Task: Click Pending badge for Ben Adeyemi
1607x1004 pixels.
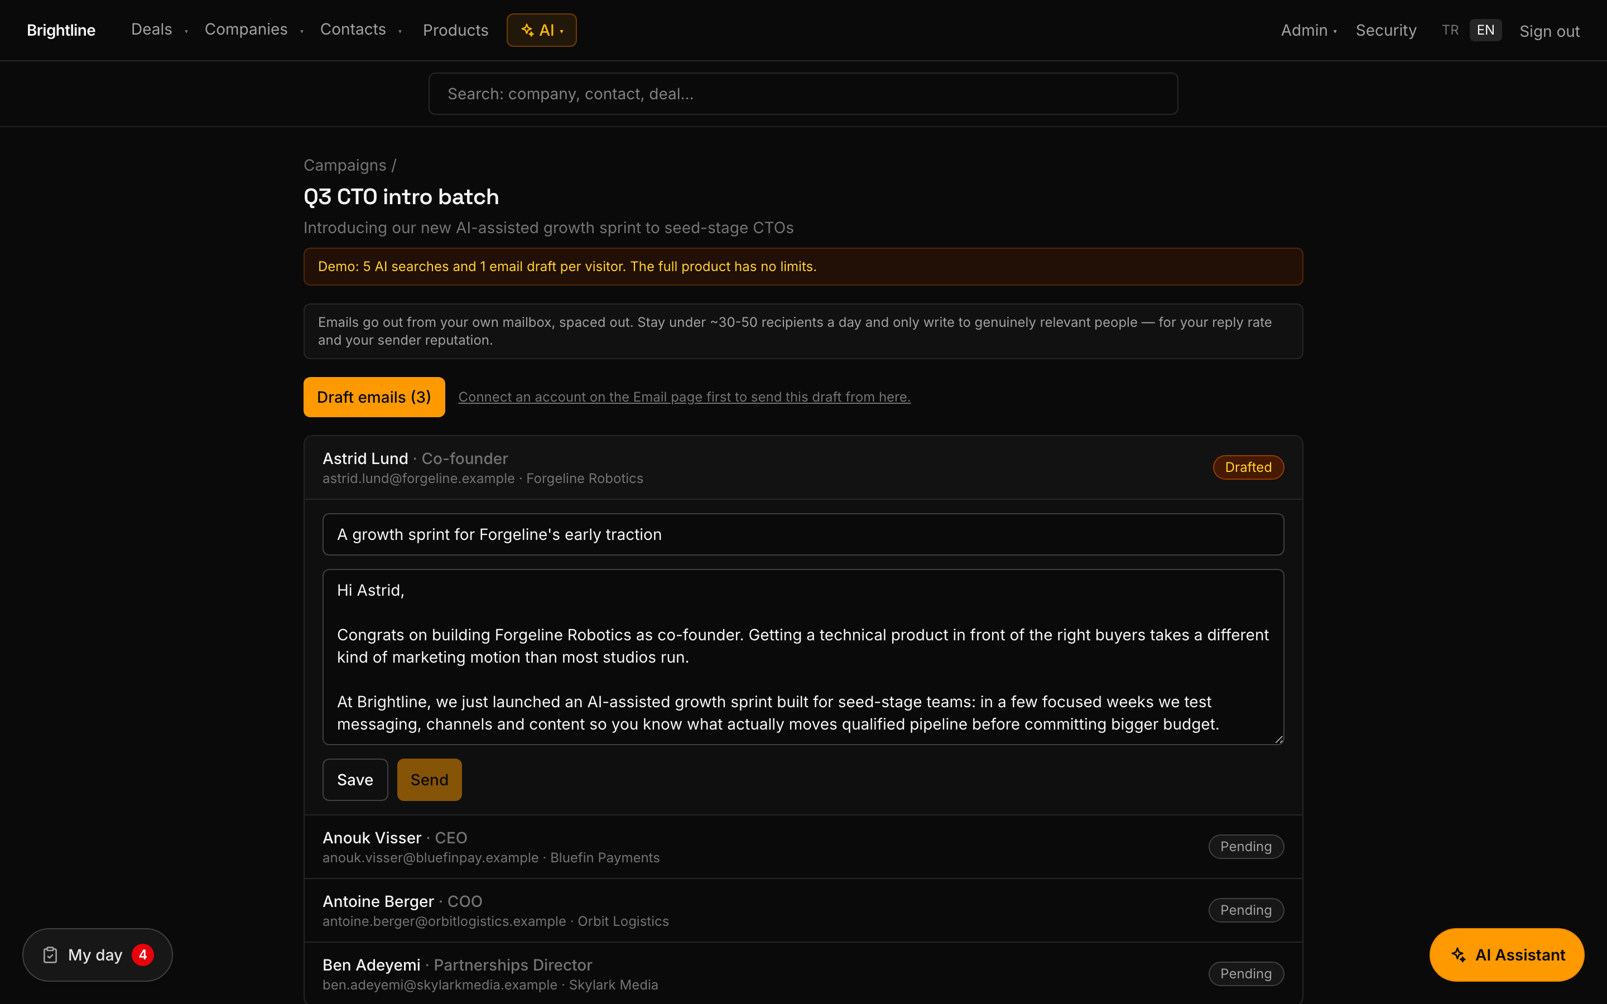Action: click(x=1246, y=973)
